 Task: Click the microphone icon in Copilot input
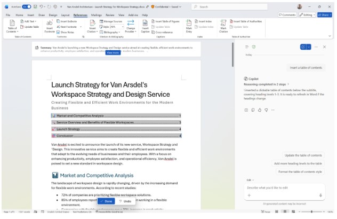(320, 195)
